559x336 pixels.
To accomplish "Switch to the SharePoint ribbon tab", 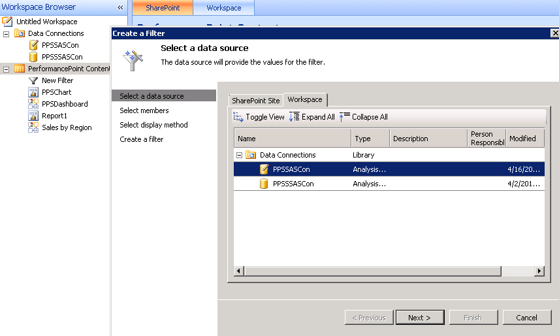I will [x=163, y=8].
